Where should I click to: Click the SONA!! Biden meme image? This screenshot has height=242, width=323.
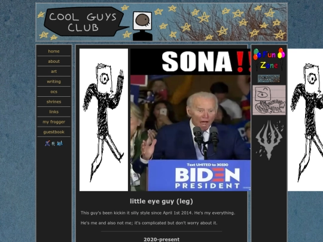pyautogui.click(x=191, y=120)
